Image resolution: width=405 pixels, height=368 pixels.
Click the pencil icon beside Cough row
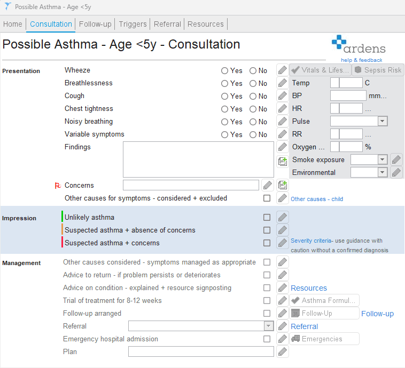[282, 95]
